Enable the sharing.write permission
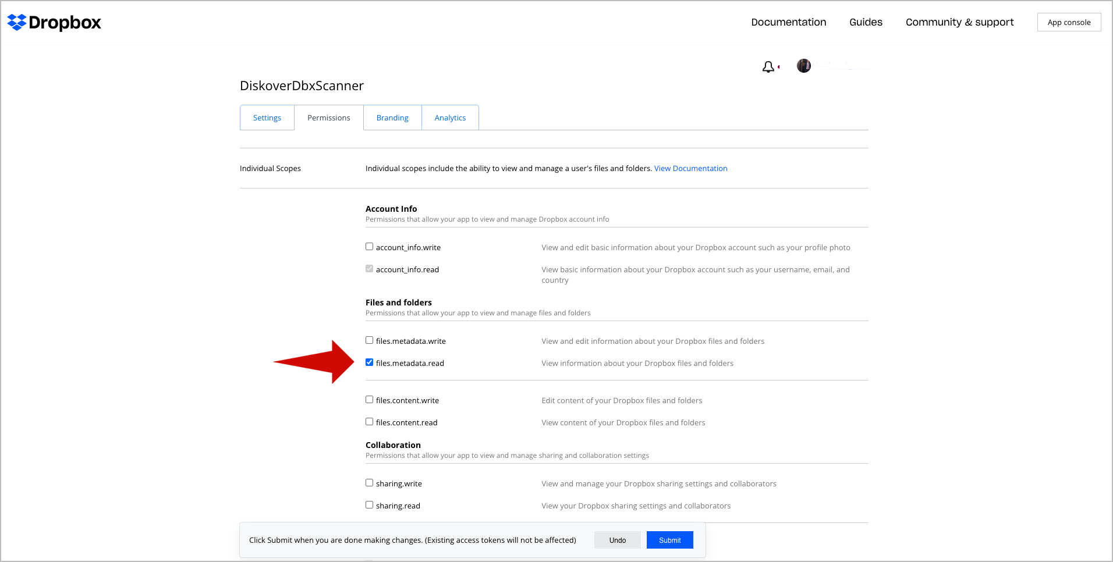This screenshot has height=562, width=1113. [x=369, y=482]
